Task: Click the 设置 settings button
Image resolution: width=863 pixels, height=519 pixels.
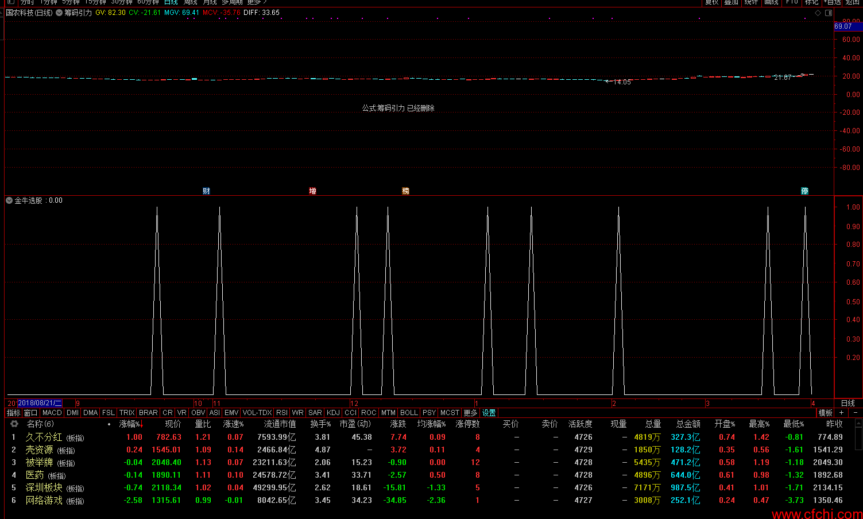Action: pyautogui.click(x=489, y=413)
